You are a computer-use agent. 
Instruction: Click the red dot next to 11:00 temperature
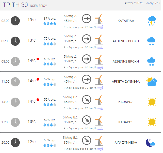coord(38,79)
